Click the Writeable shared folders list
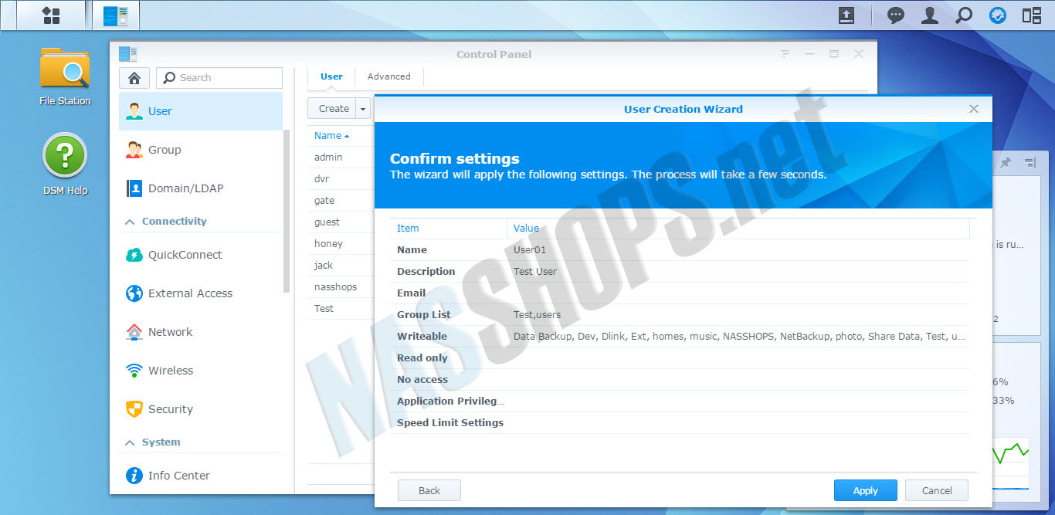1055x515 pixels. pos(739,337)
